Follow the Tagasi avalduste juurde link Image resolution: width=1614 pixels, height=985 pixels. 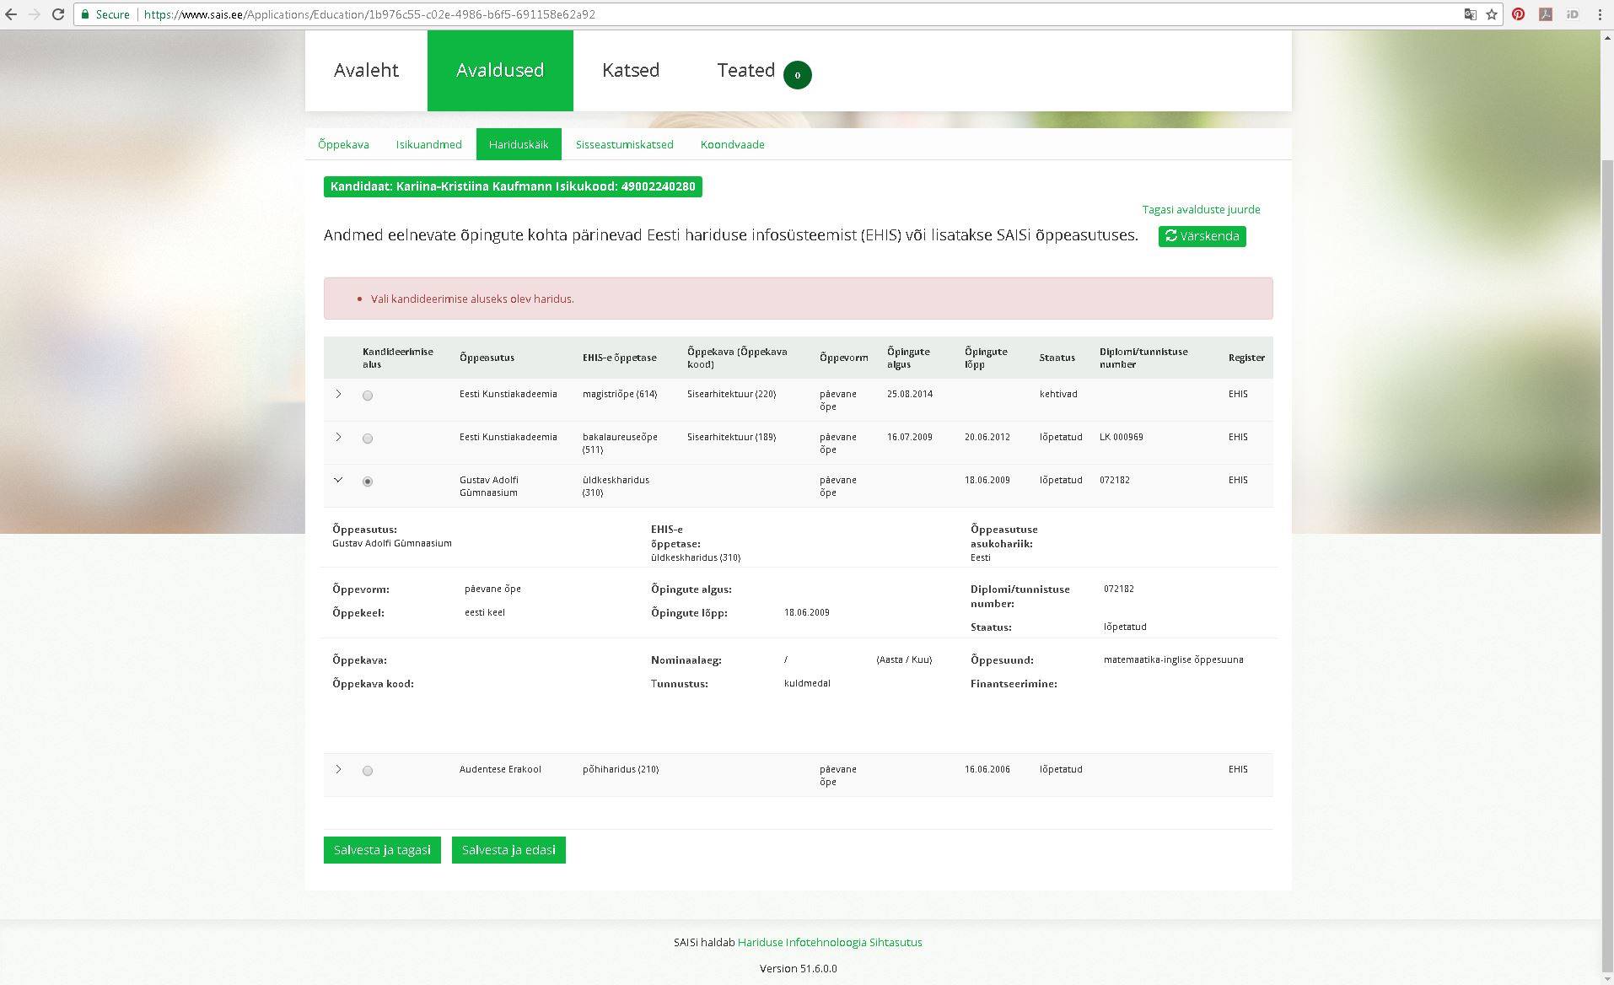[1201, 209]
